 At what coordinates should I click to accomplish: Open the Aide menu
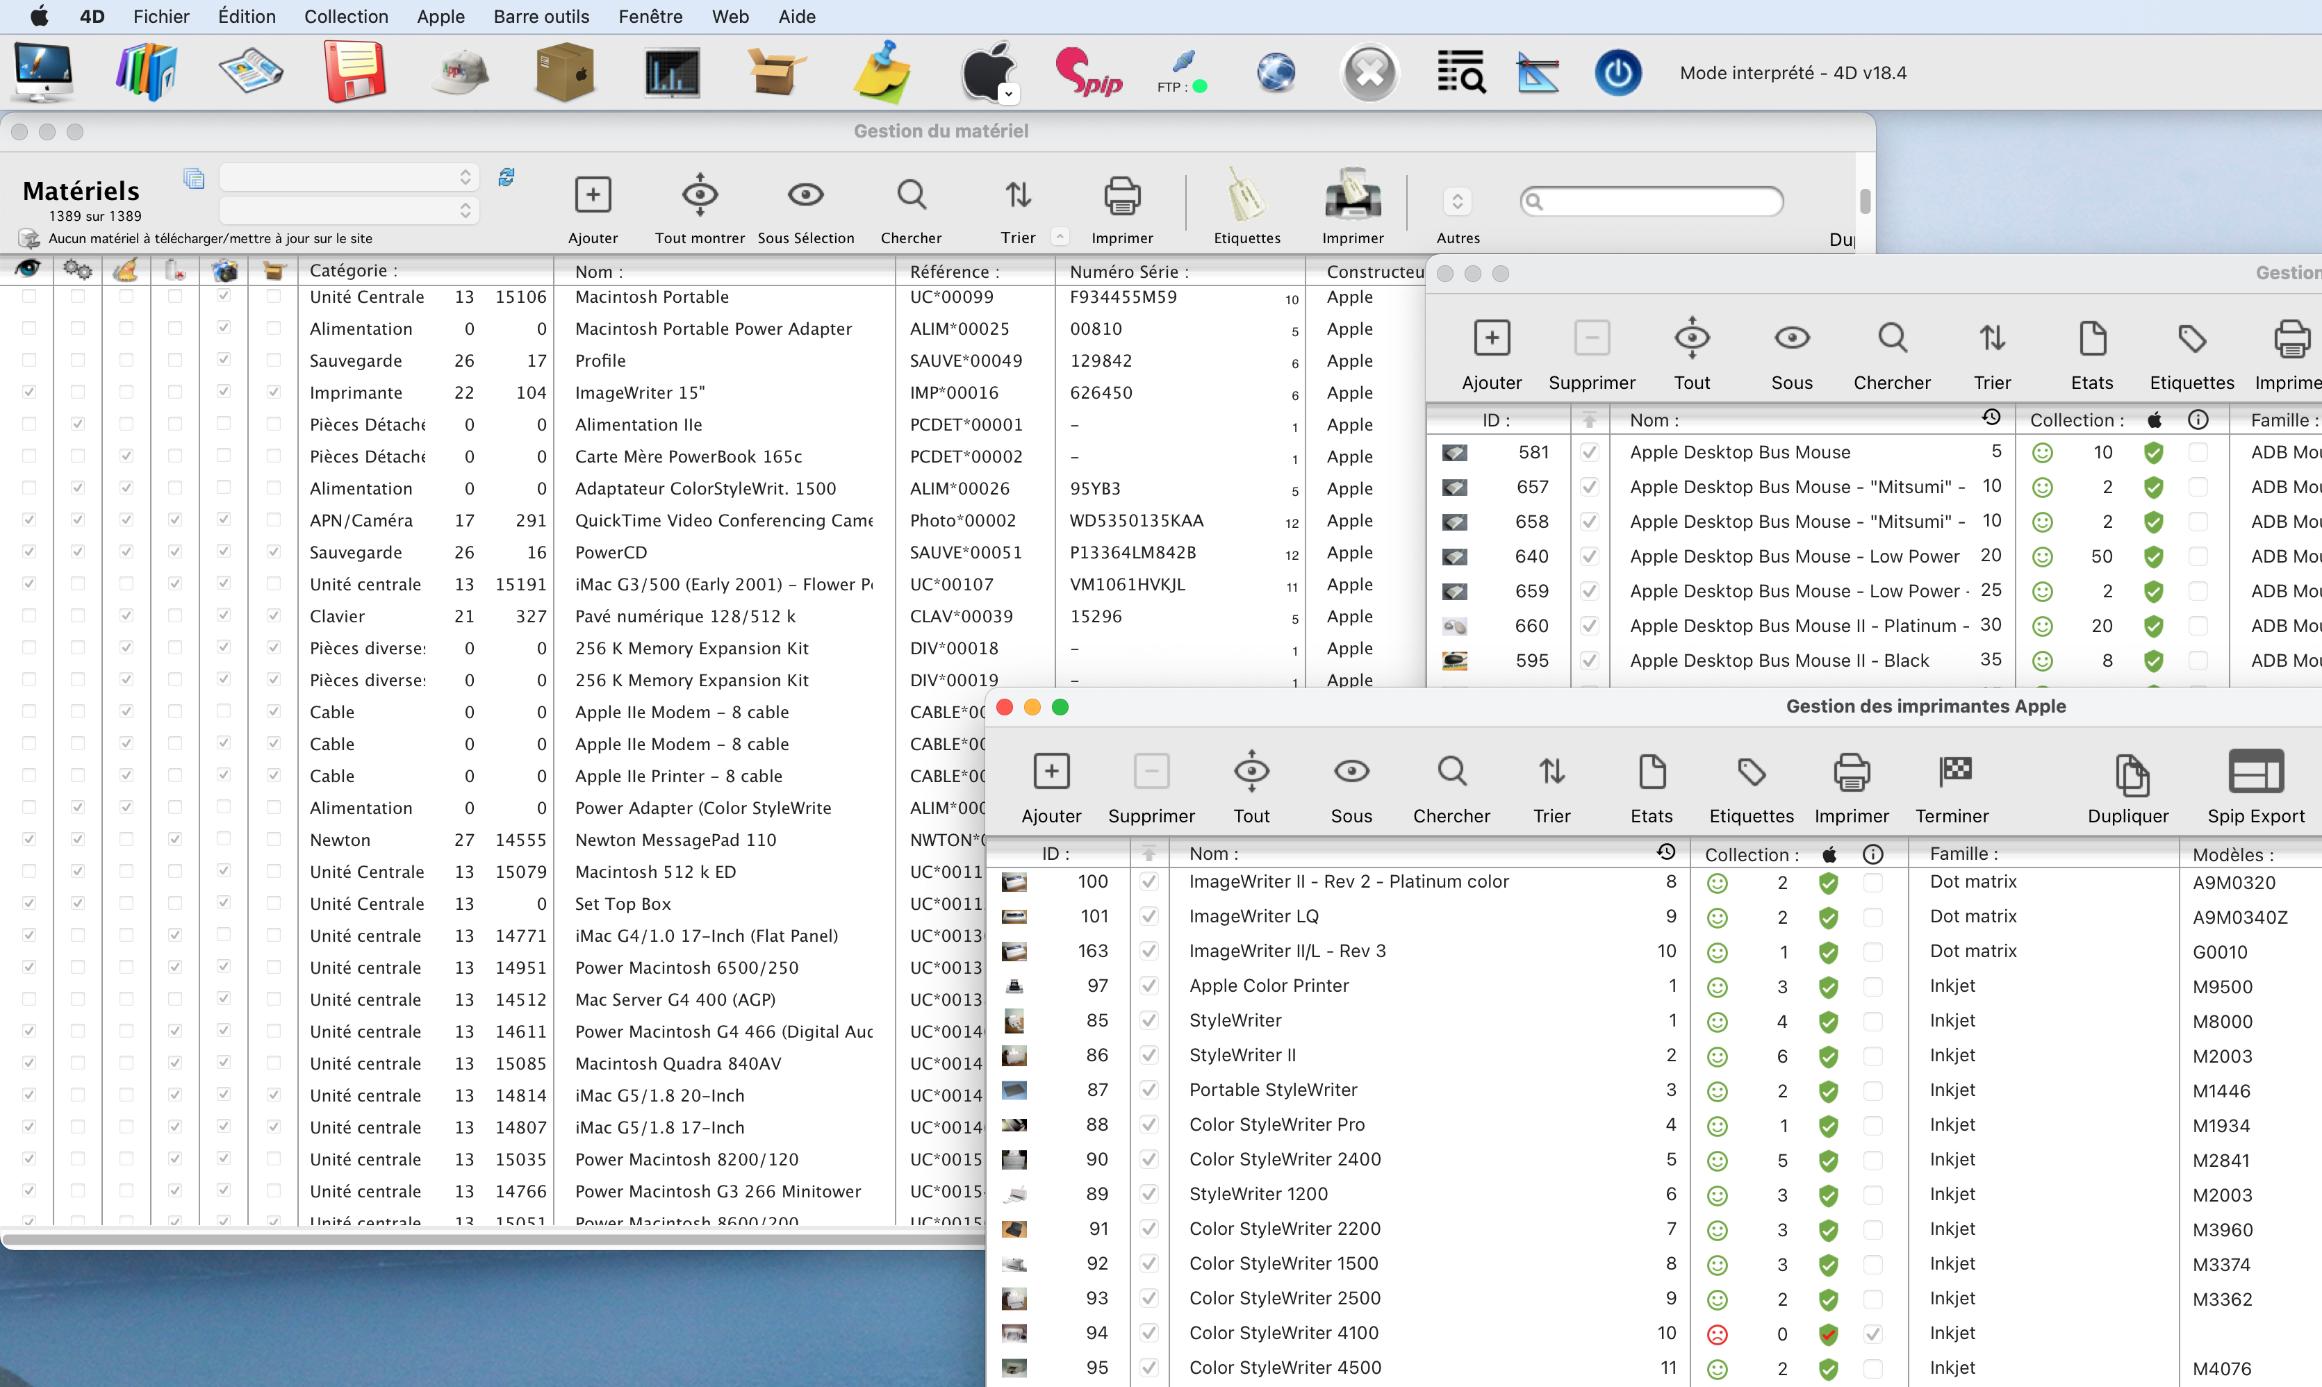(796, 16)
